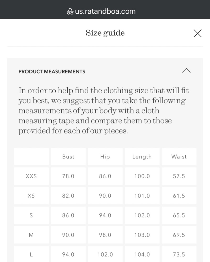Viewport: 210px width, 262px height.
Task: Click the XXS bust value 78.0
Action: (x=68, y=176)
